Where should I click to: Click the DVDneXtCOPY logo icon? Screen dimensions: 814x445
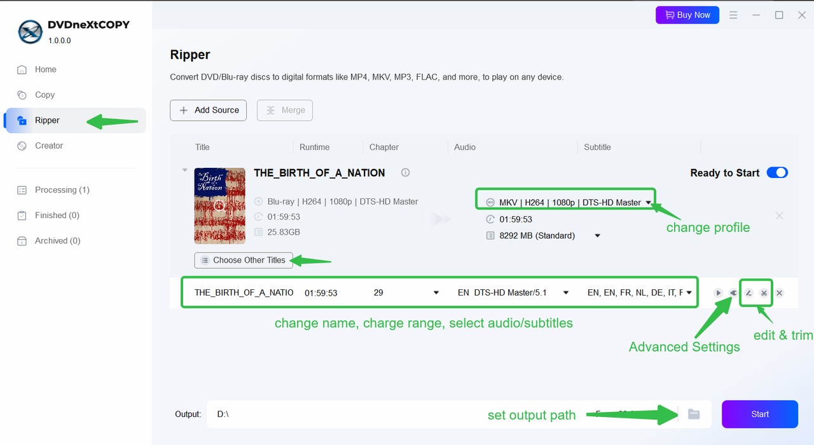[30, 32]
